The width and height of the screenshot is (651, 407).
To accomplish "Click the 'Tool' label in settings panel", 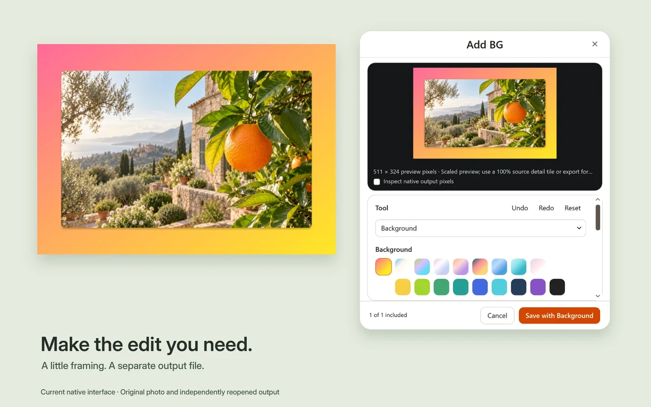I will point(382,208).
